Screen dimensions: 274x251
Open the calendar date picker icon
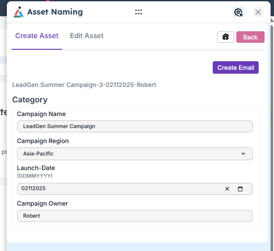pos(240,189)
